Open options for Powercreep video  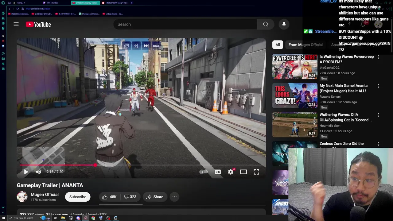(378, 57)
